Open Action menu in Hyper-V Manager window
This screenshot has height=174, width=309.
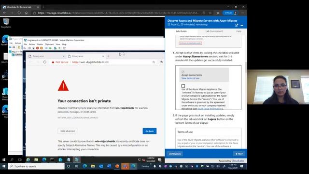coord(18,43)
